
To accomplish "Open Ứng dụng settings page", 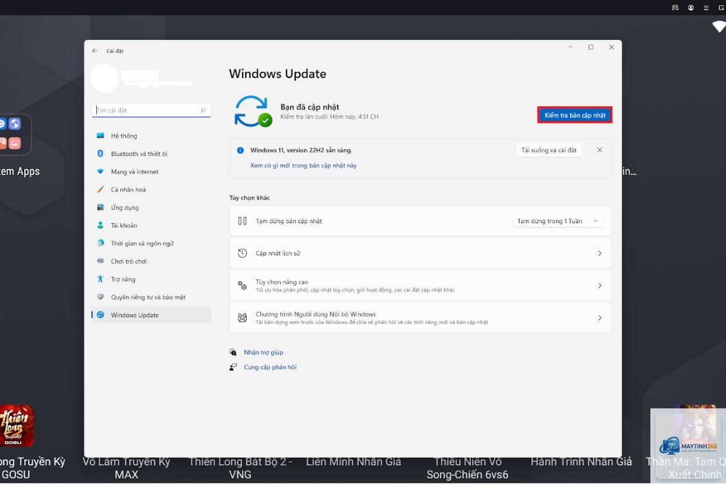I will (x=151, y=208).
